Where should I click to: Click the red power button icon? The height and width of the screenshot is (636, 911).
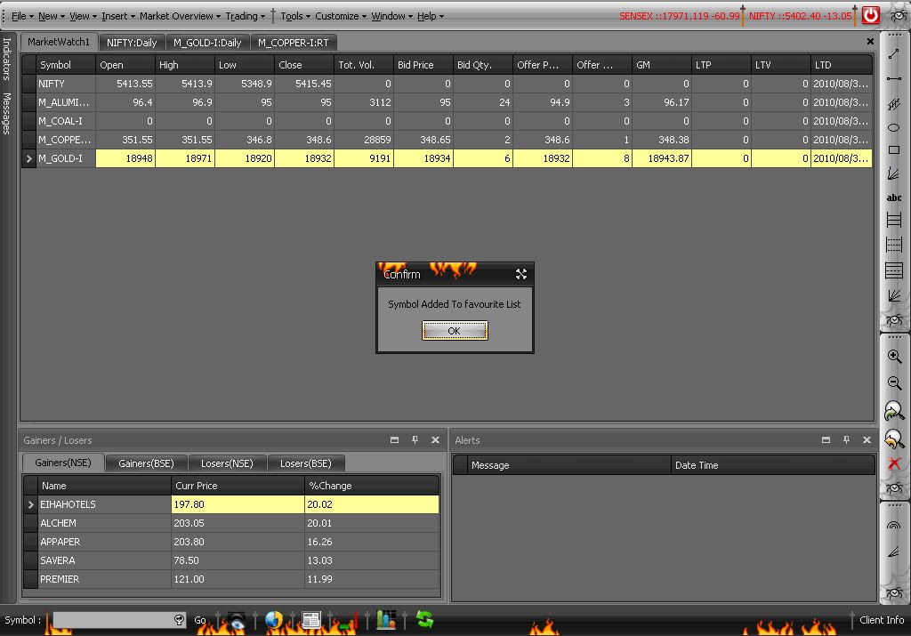(x=870, y=15)
